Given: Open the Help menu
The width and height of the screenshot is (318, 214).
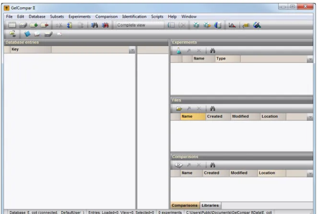Looking at the screenshot, I should [x=172, y=17].
